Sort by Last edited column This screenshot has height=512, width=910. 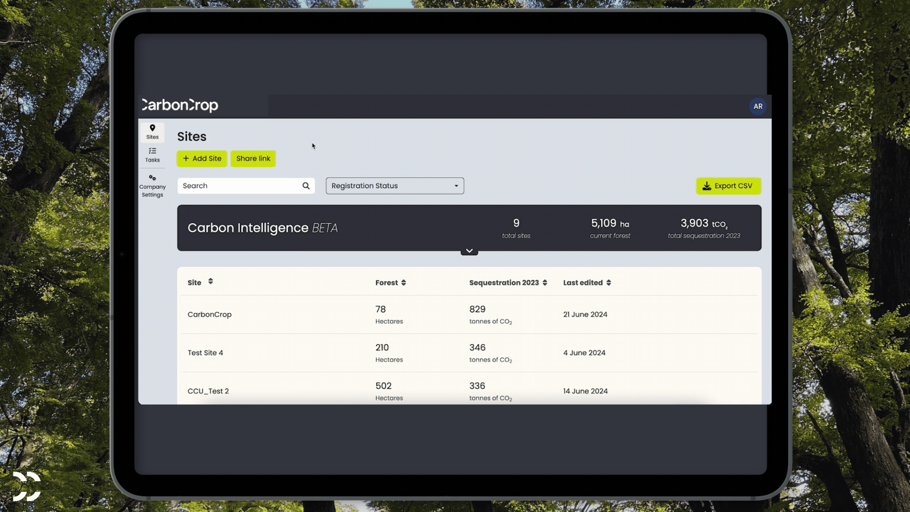pos(609,283)
